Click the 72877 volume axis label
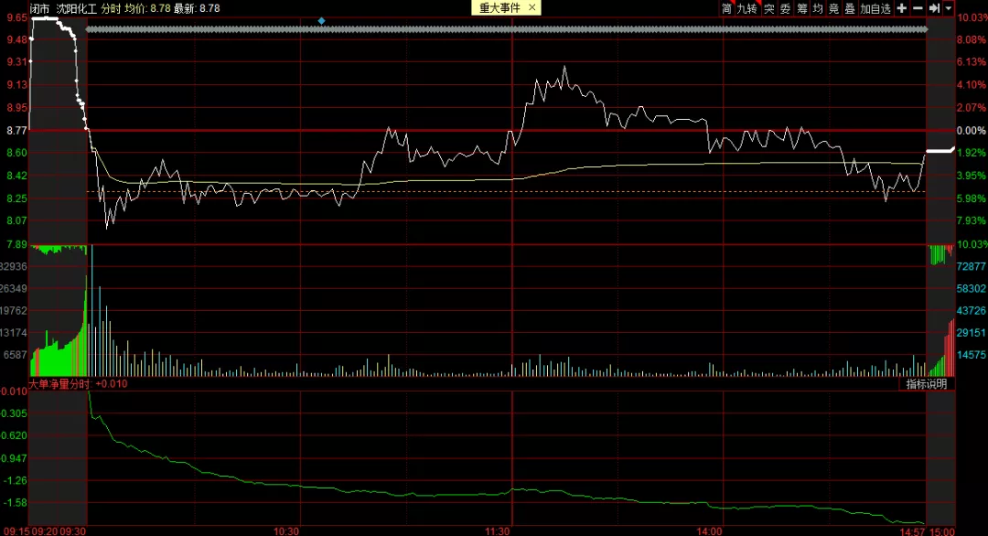Viewport: 988px width, 536px height. click(971, 266)
